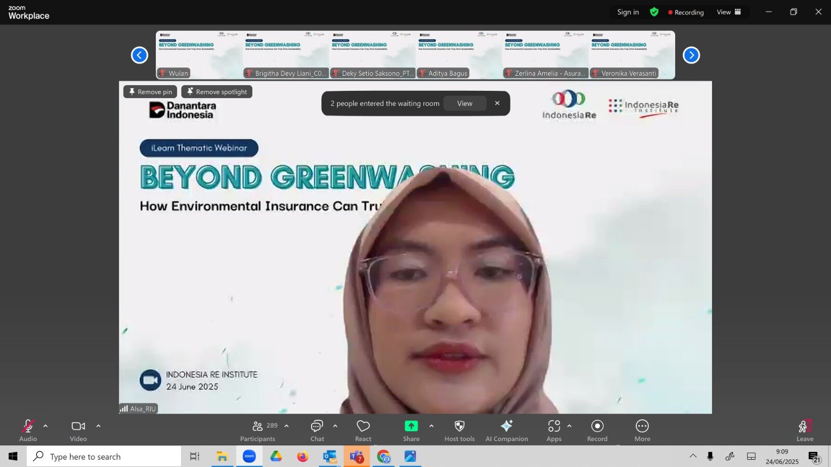
Task: Select Wulan's video thumbnail
Action: pyautogui.click(x=199, y=55)
